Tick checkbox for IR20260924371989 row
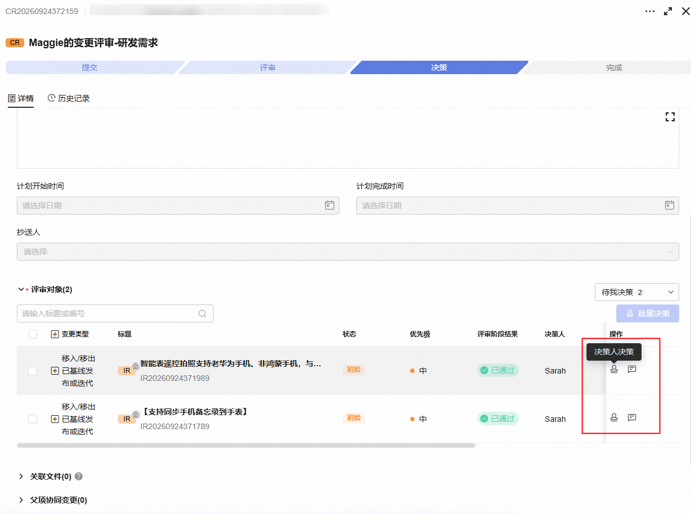691x514 pixels. pyautogui.click(x=33, y=371)
